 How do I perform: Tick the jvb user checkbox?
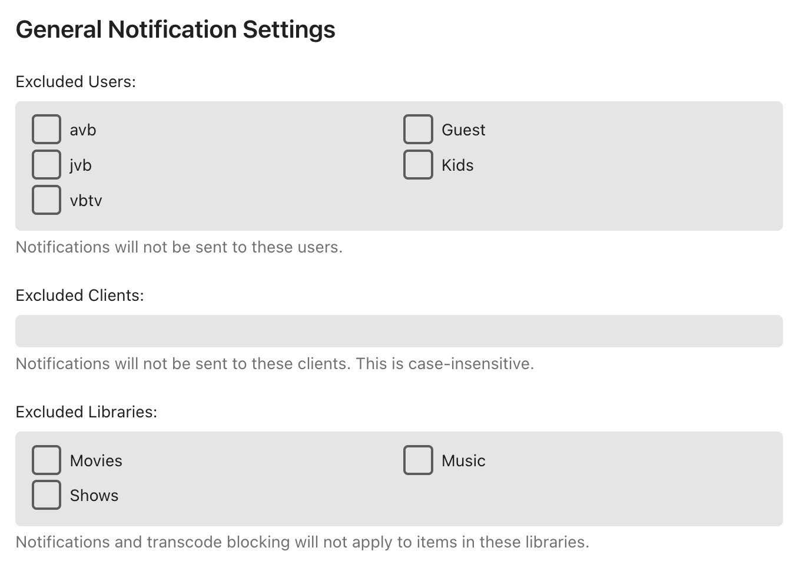pyautogui.click(x=47, y=165)
